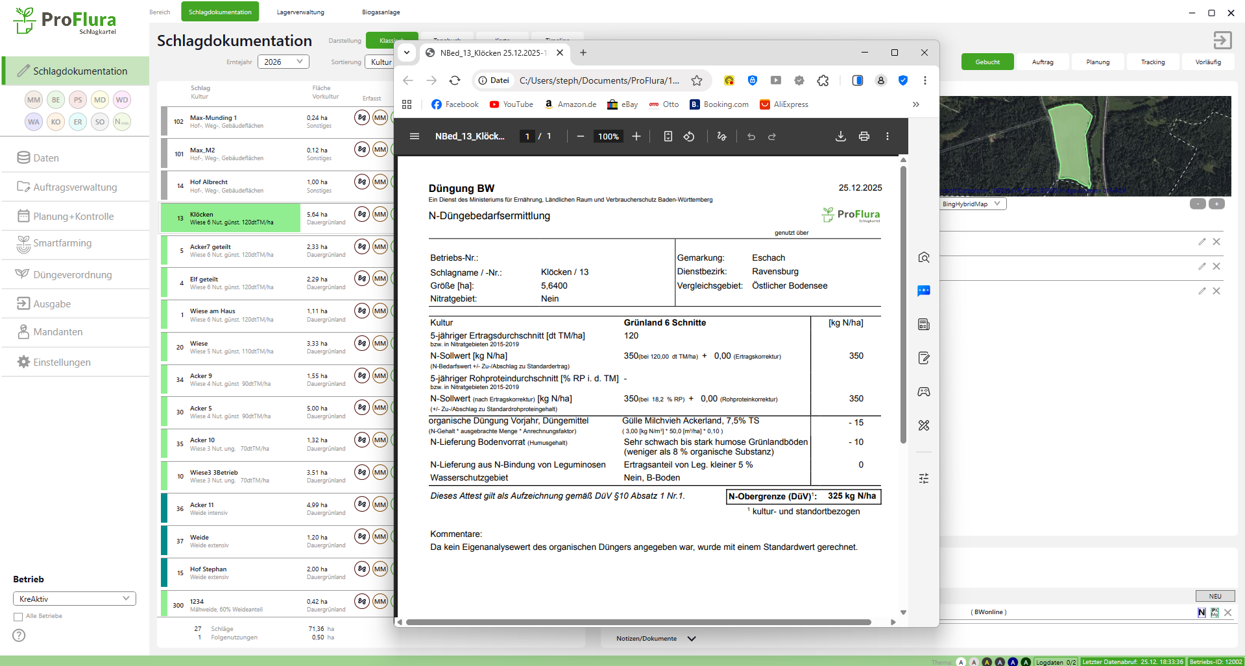The image size is (1245, 666).
Task: Toggle the KO filter circle
Action: [56, 122]
